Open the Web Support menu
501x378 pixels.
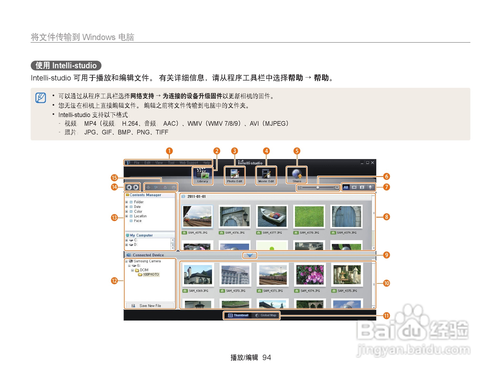[x=189, y=163]
